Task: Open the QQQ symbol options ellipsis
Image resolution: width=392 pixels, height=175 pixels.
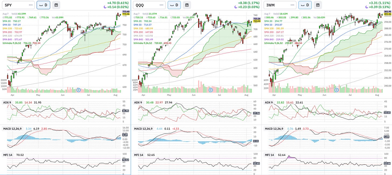Action: [x=162, y=5]
